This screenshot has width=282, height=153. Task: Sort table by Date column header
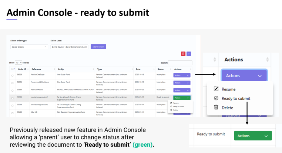[x=138, y=69]
